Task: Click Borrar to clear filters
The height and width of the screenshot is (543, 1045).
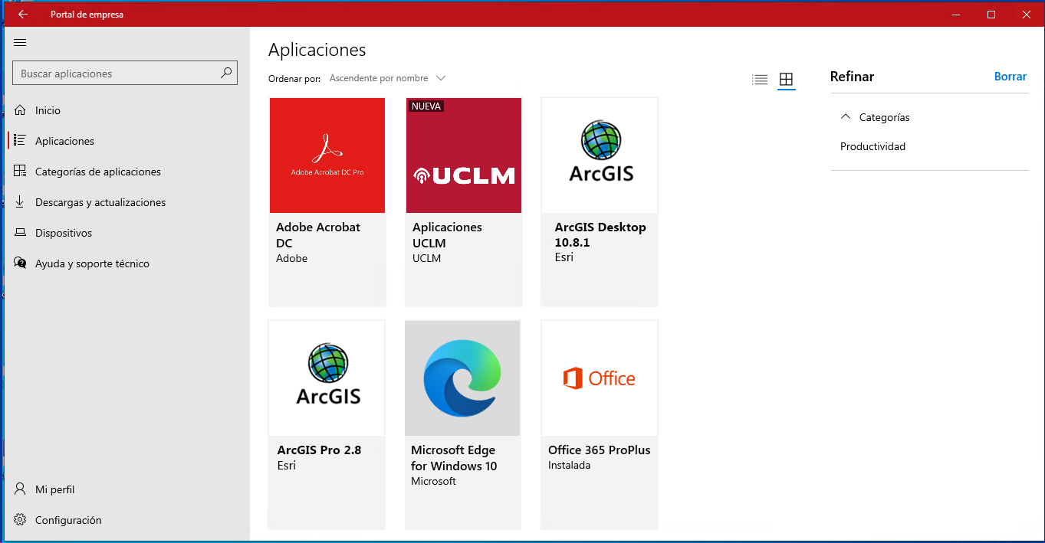Action: pos(1010,77)
